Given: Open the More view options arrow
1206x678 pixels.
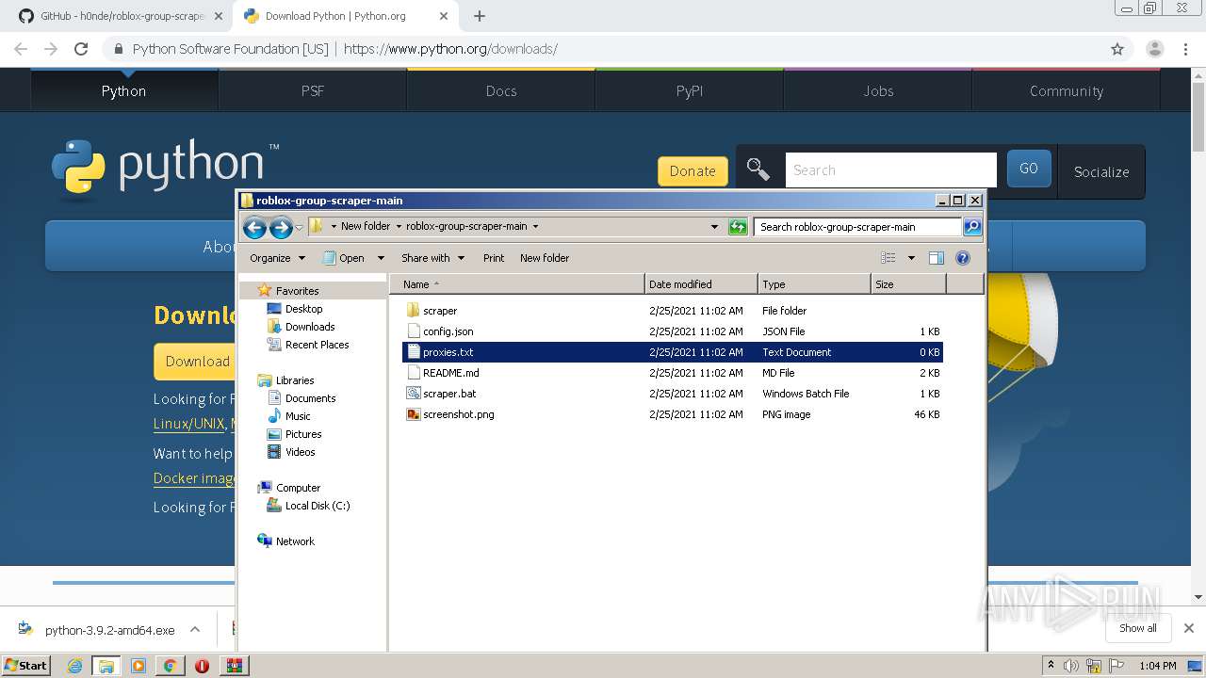Looking at the screenshot, I should [x=911, y=258].
